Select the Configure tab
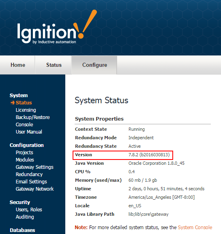This screenshot has width=221, height=234. coord(94,65)
